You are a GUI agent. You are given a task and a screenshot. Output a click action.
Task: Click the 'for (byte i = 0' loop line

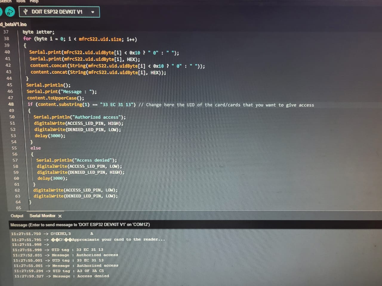pos(80,39)
